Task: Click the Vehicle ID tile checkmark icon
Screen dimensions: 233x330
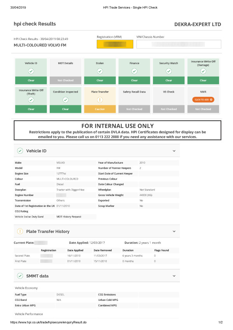Action: 31,71
